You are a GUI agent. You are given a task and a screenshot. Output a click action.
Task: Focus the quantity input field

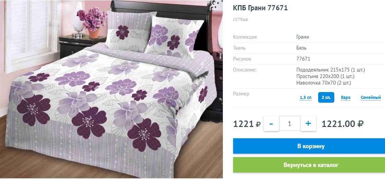290,124
